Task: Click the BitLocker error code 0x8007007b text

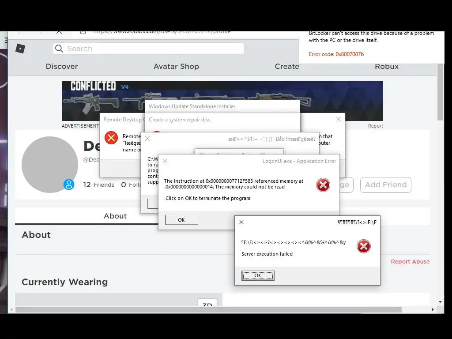Action: coord(336,54)
